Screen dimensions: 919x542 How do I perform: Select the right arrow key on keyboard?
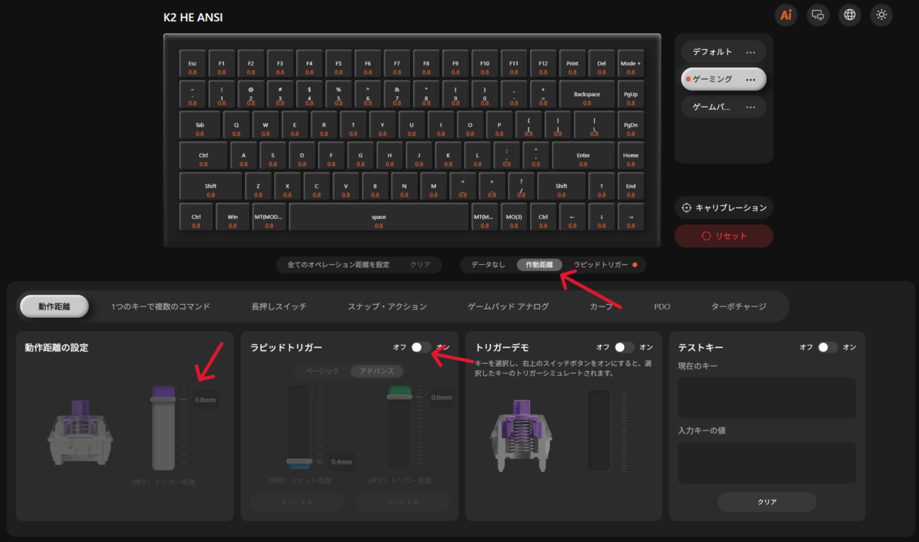[631, 218]
